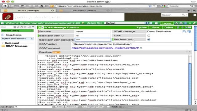
Task: Open the Update Set key icon
Action: [x=83, y=23]
